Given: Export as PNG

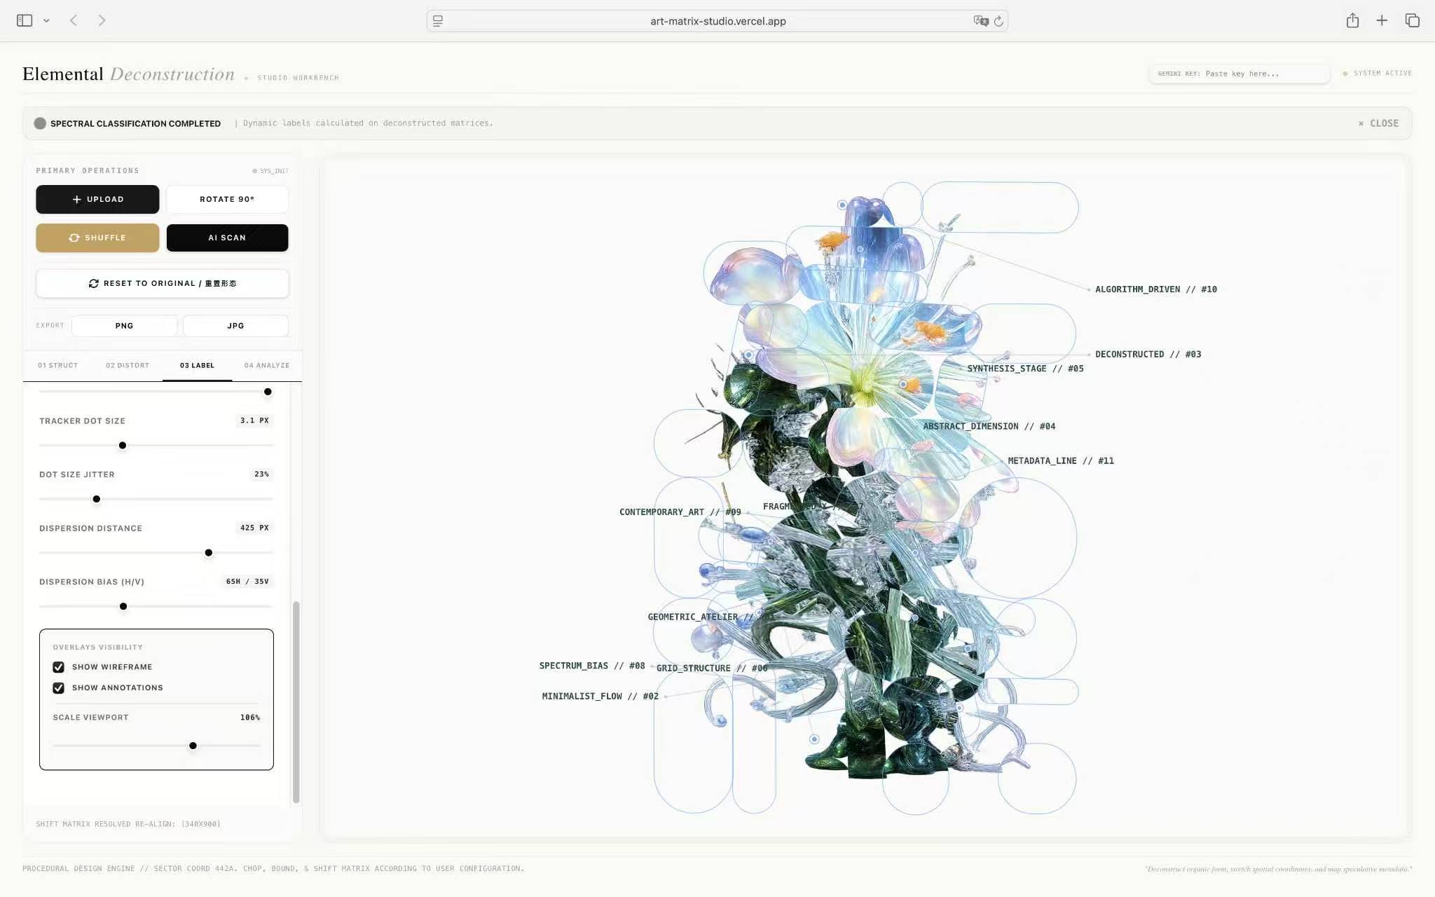Looking at the screenshot, I should [124, 326].
